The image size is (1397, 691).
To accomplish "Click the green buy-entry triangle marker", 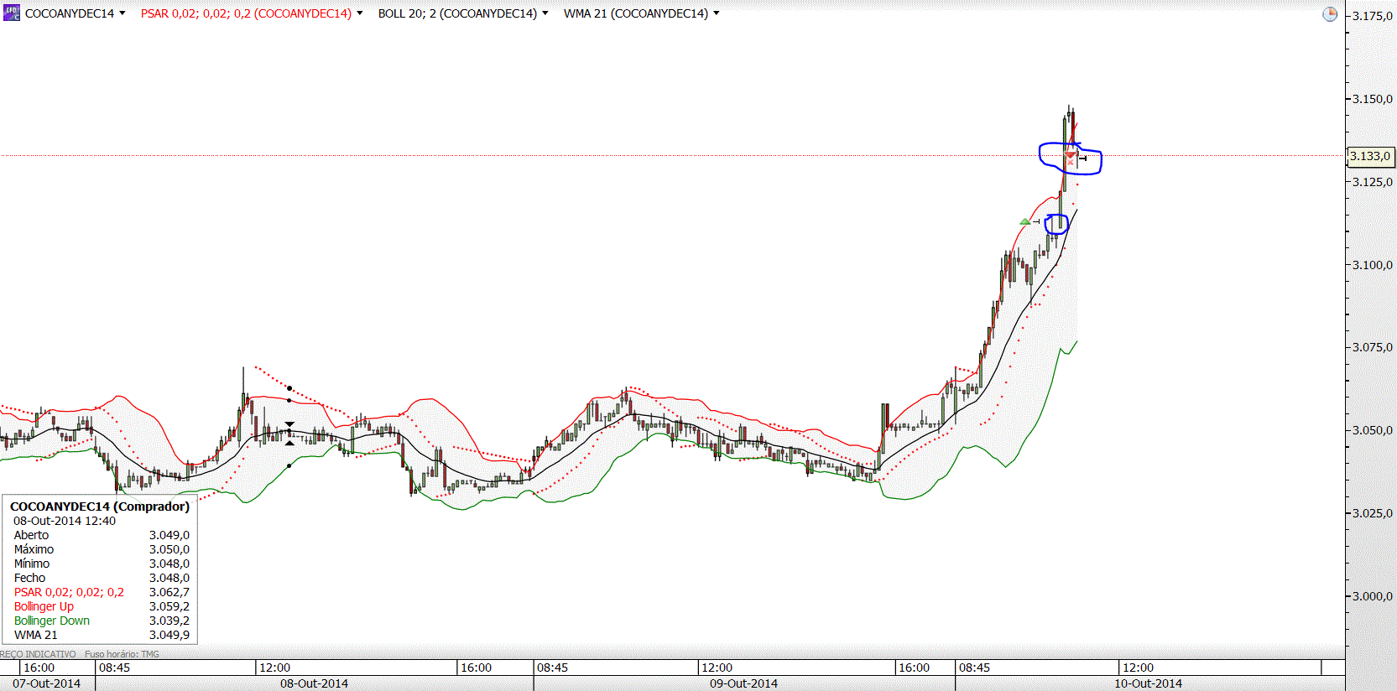I will (x=1024, y=221).
